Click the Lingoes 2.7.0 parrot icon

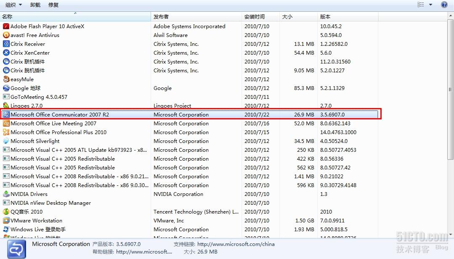[x=6, y=106]
